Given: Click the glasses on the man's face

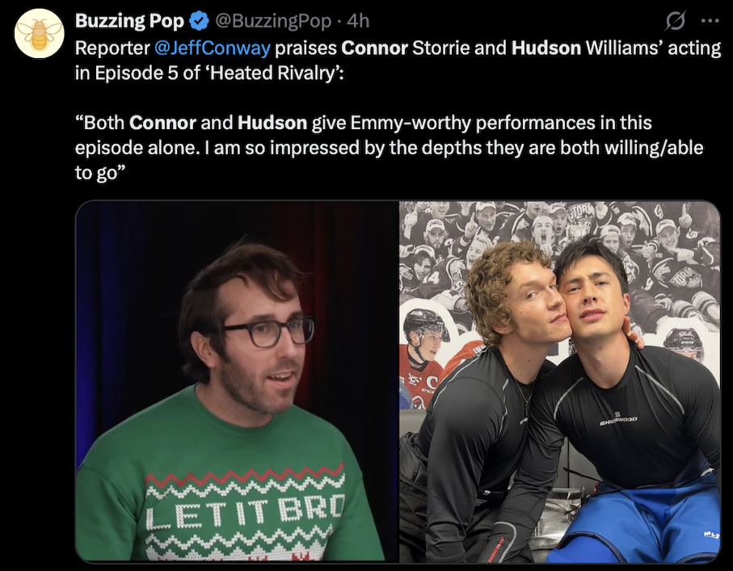Looking at the screenshot, I should pyautogui.click(x=267, y=331).
